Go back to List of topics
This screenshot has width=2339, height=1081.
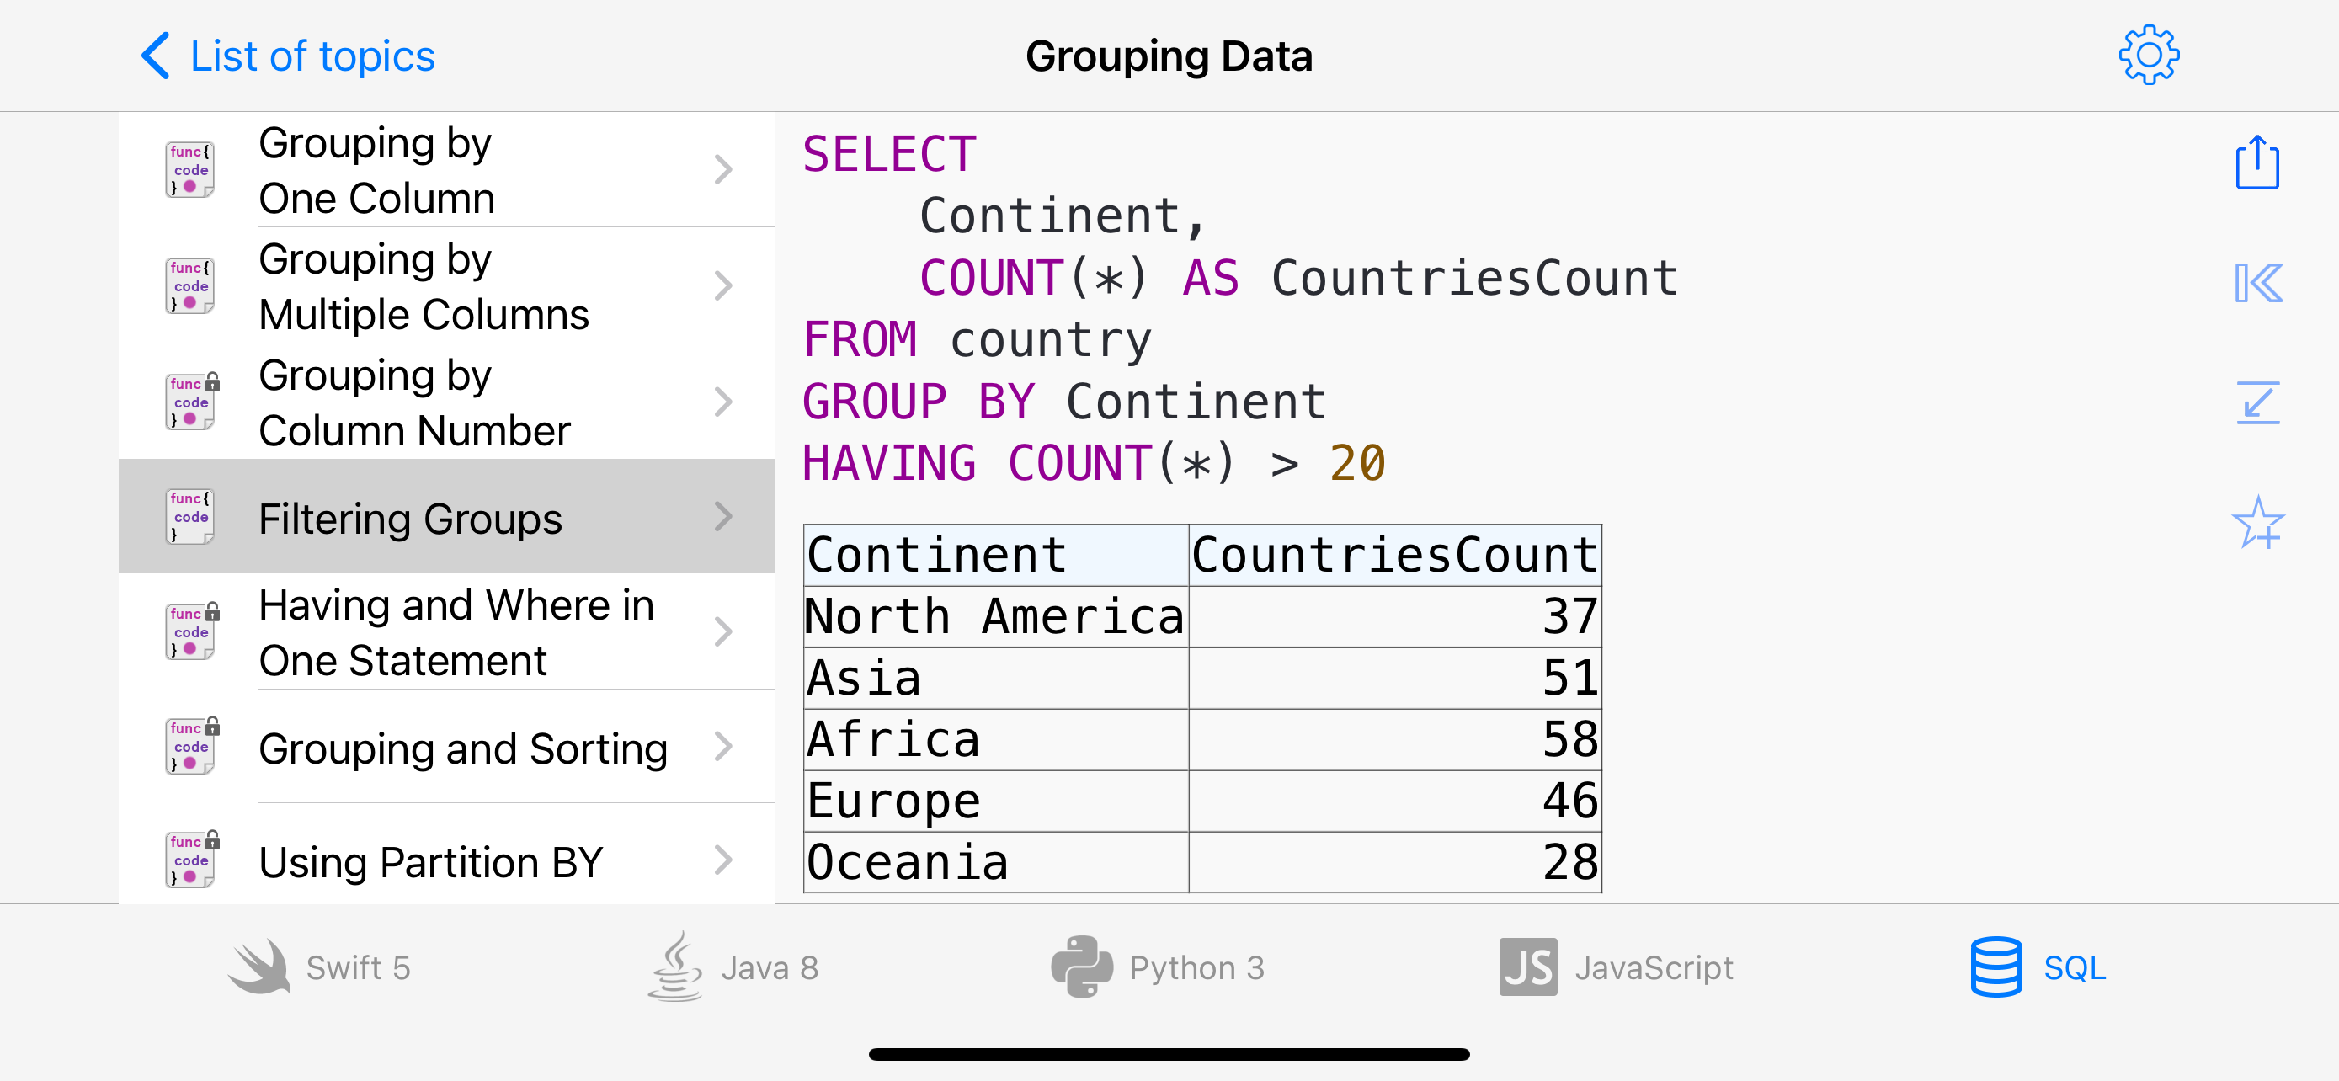pyautogui.click(x=312, y=56)
